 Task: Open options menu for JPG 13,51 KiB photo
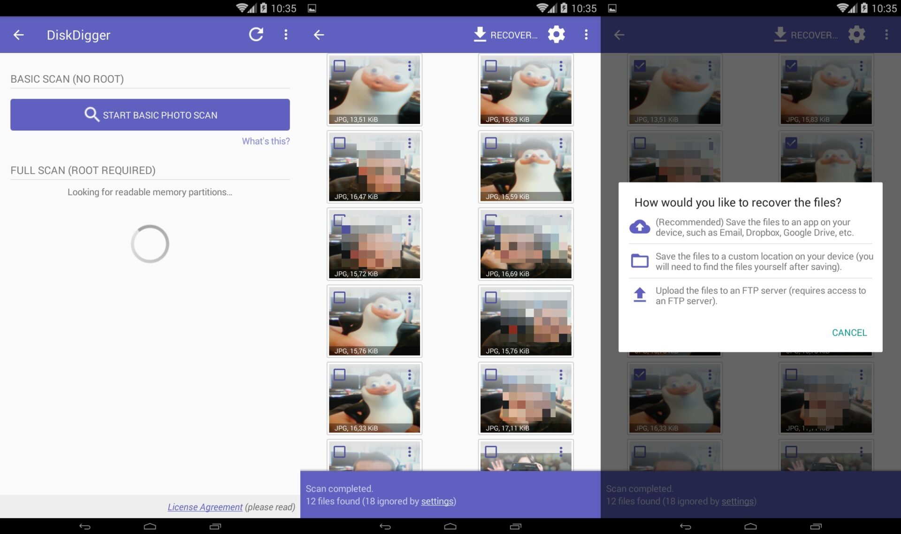tap(410, 66)
